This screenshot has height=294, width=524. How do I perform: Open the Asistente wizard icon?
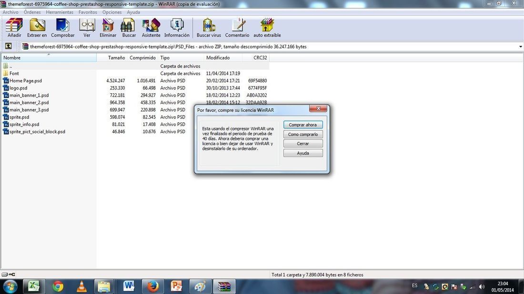click(151, 28)
